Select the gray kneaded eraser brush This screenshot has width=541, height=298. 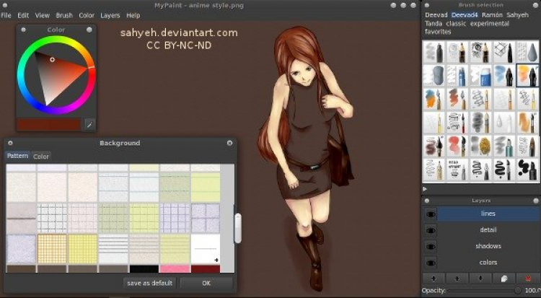coord(434,76)
